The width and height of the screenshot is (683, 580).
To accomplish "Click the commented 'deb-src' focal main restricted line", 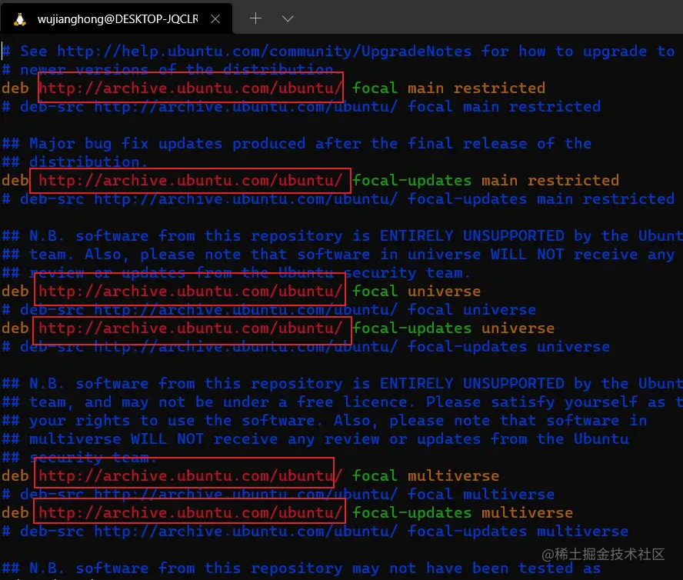I will (302, 107).
